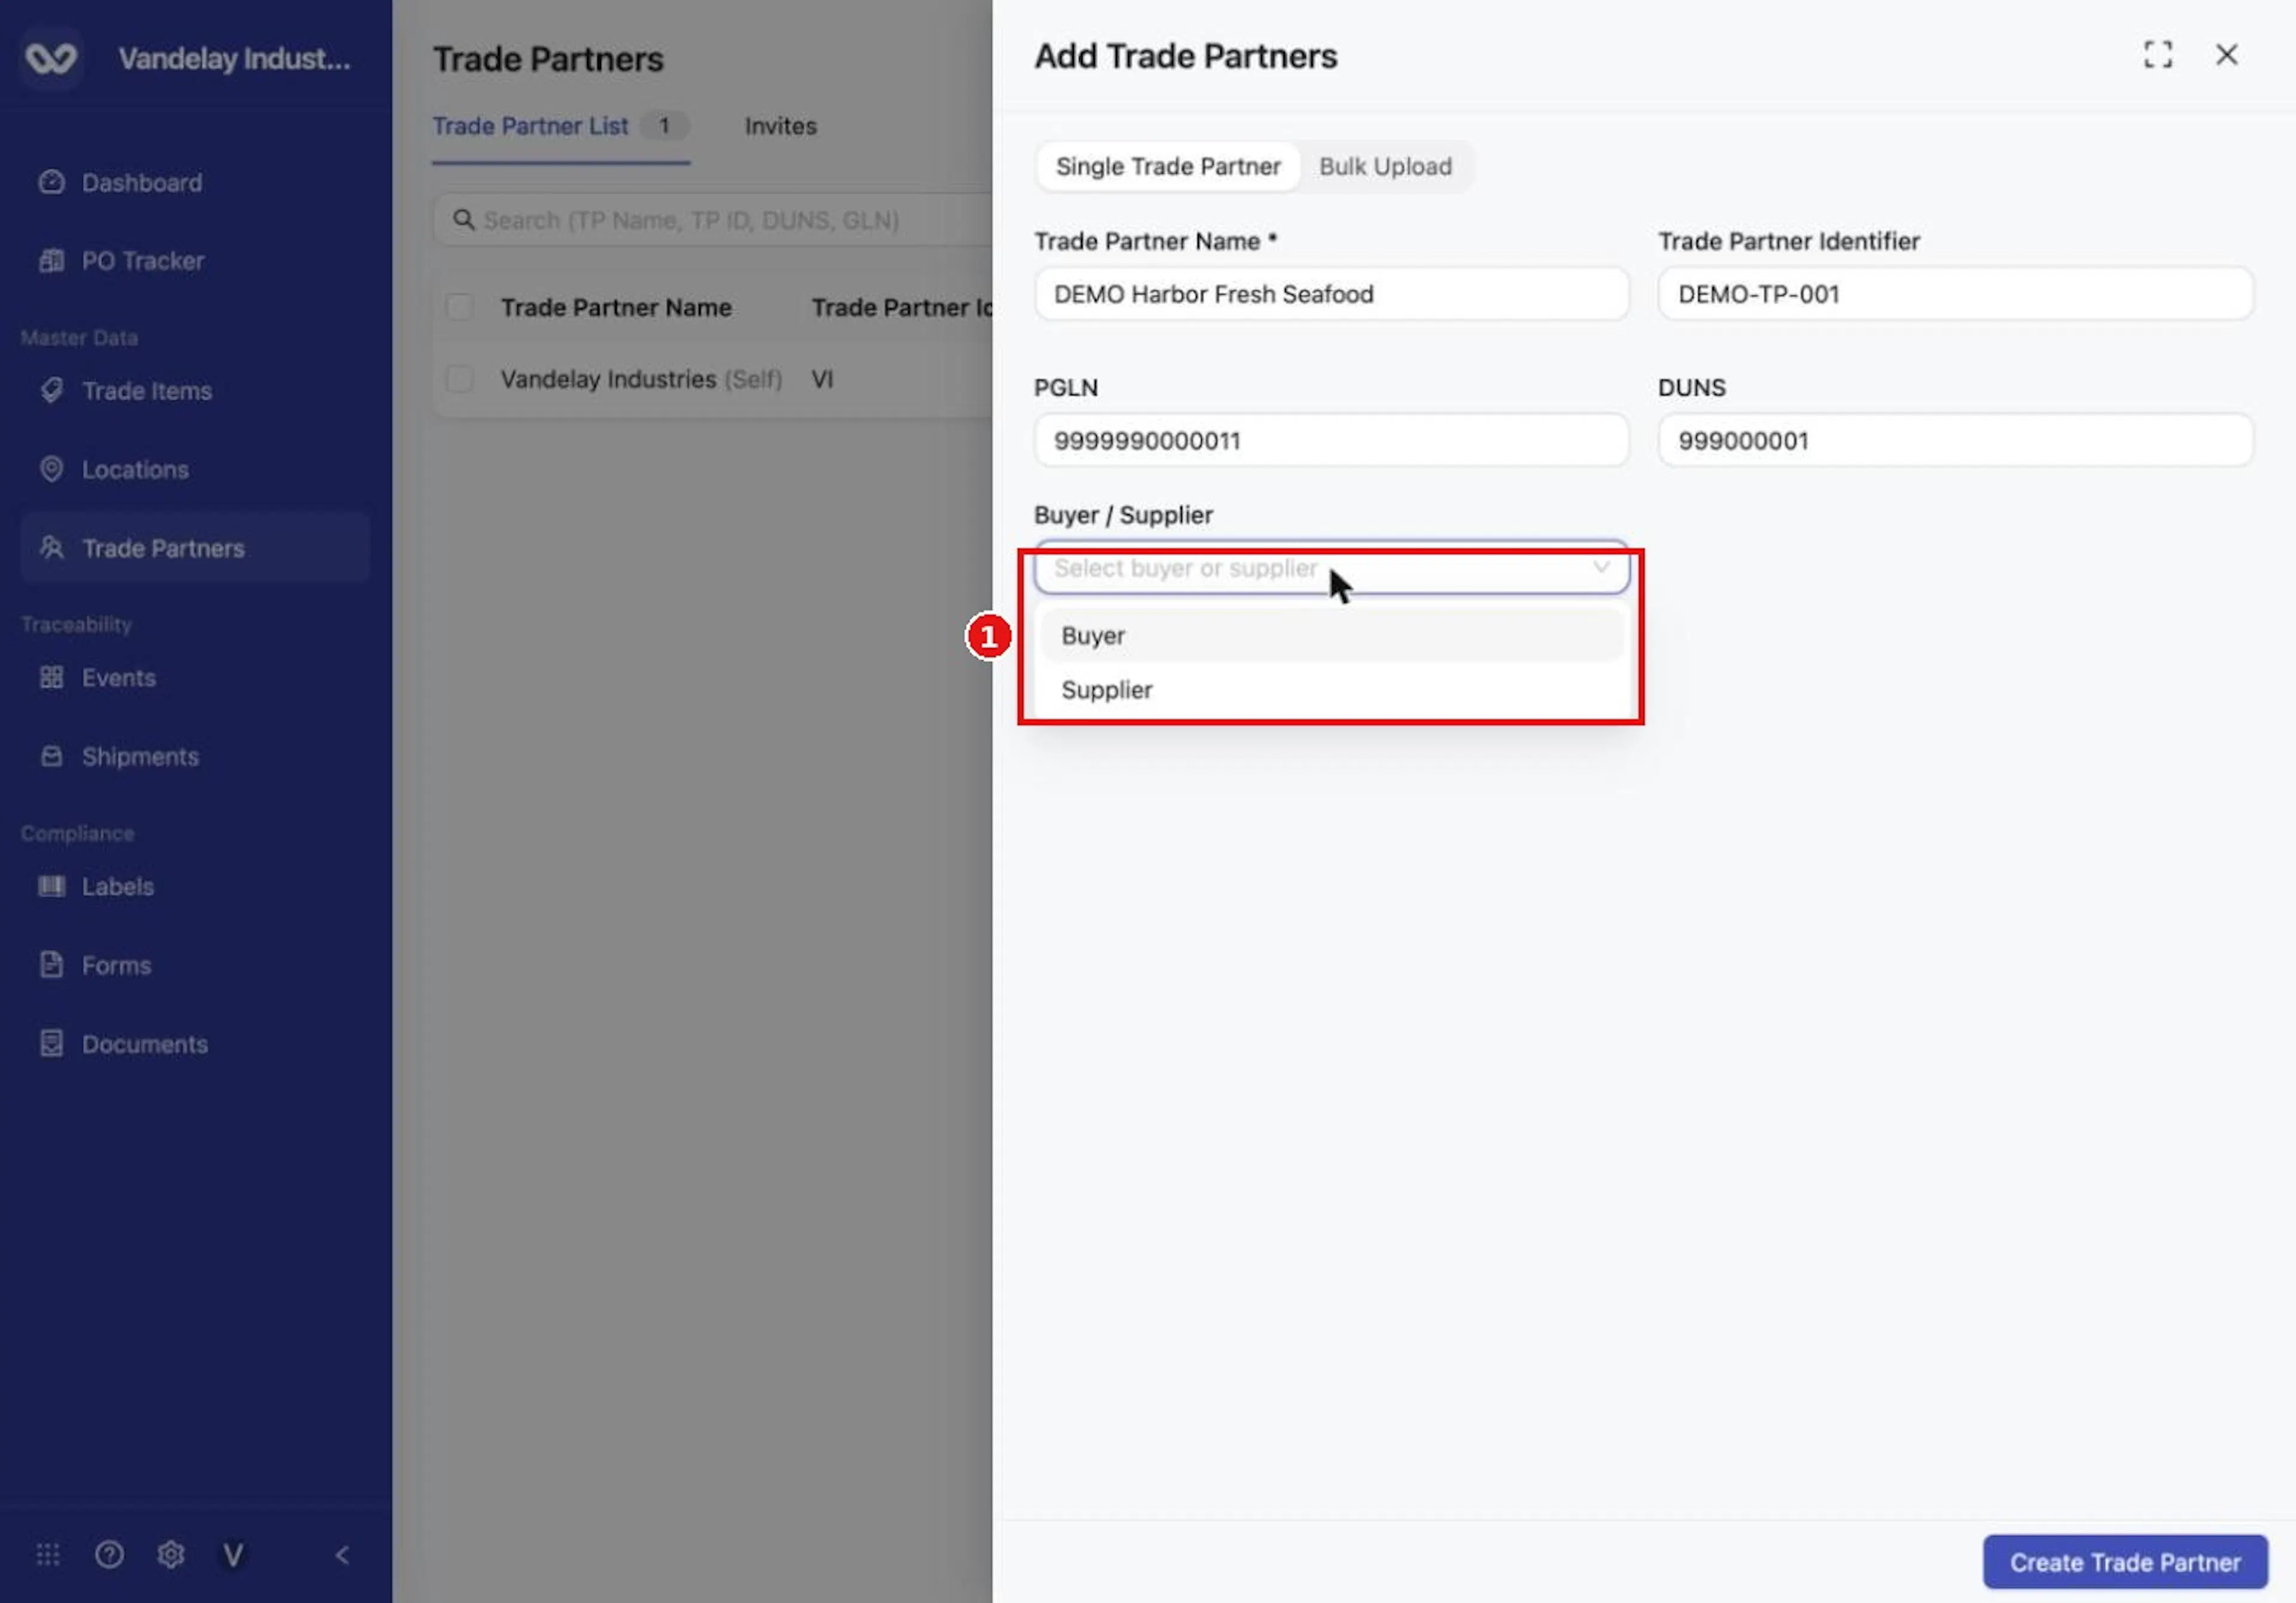This screenshot has width=2296, height=1603.
Task: Click the VI identifier cell
Action: pyautogui.click(x=822, y=380)
